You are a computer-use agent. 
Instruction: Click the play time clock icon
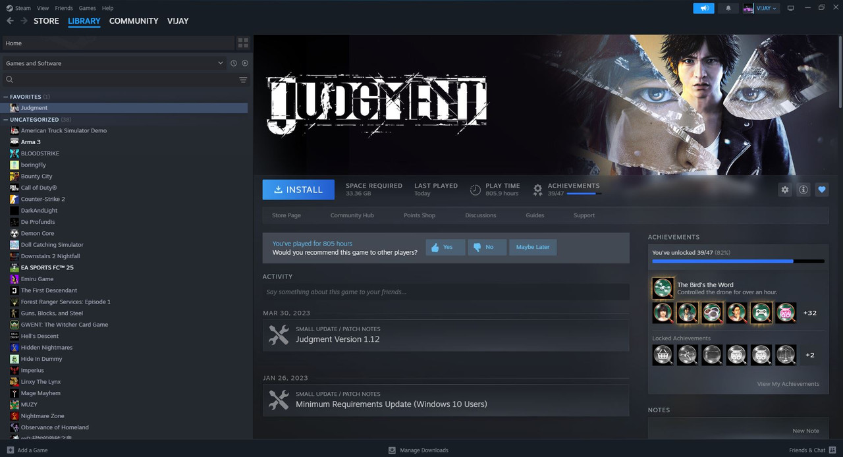point(475,190)
